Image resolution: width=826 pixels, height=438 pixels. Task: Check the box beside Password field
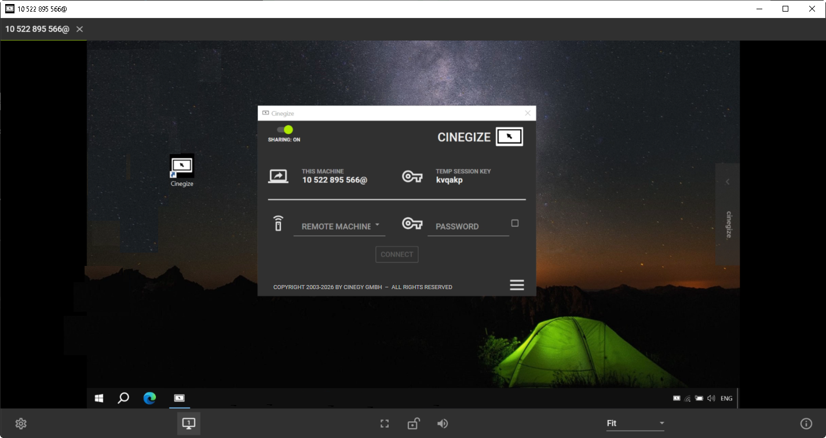[x=515, y=223]
